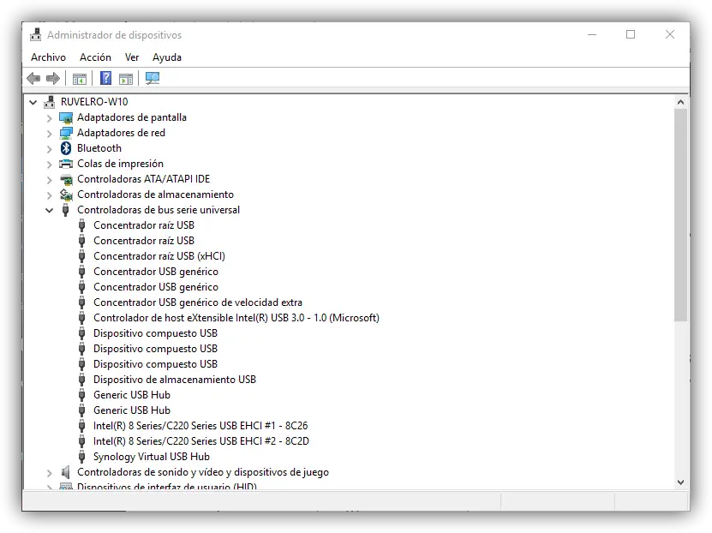Click the Forward arrow toolbar icon
This screenshot has width=712, height=533.
coord(53,79)
